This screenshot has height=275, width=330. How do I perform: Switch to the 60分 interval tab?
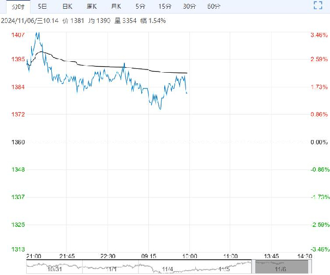(x=214, y=7)
